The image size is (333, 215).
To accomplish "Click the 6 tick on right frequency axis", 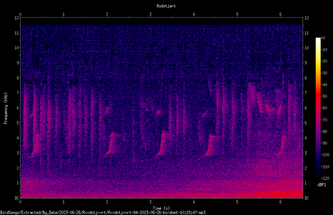I will 305,108.
